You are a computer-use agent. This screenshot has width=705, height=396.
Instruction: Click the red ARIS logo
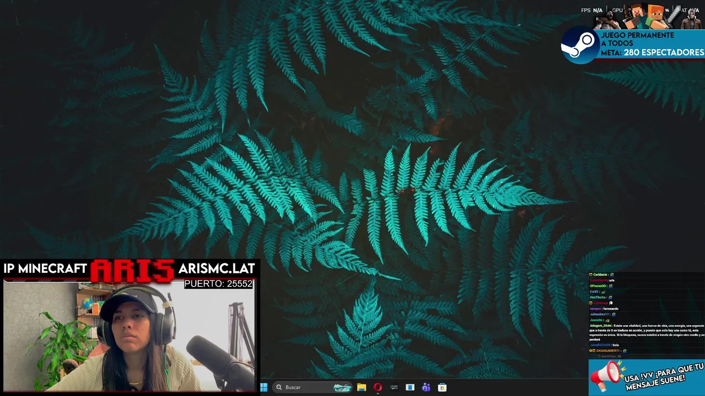click(132, 270)
